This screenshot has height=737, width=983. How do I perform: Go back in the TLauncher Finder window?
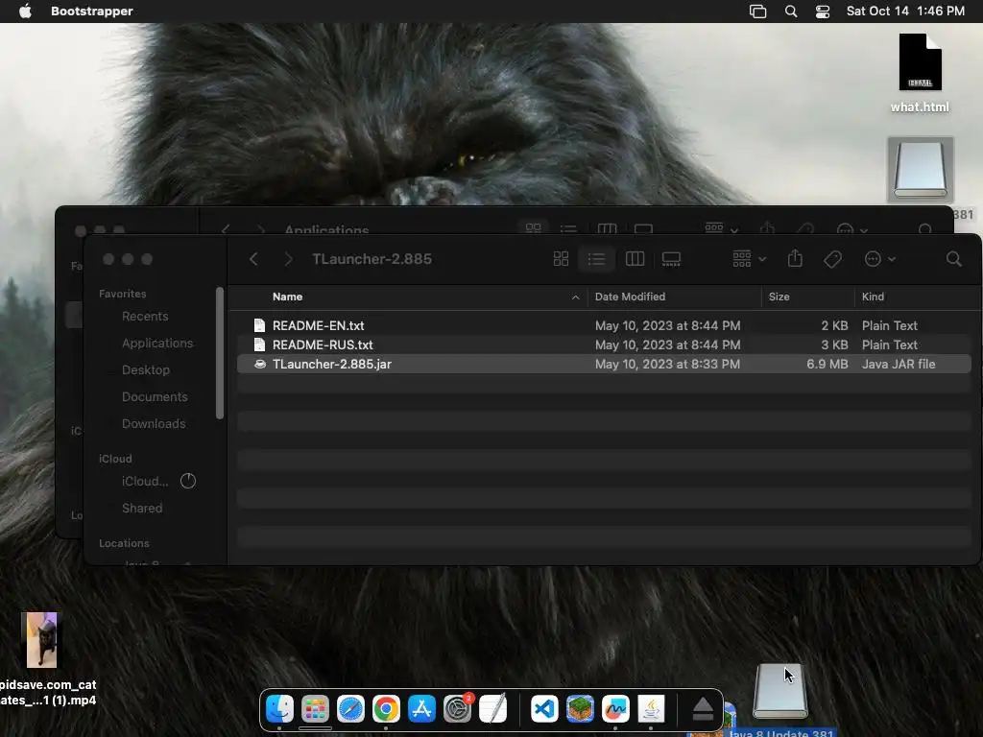(253, 259)
